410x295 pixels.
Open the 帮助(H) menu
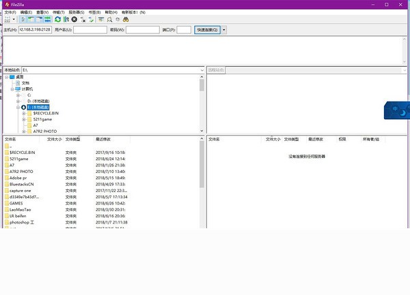coord(111,12)
